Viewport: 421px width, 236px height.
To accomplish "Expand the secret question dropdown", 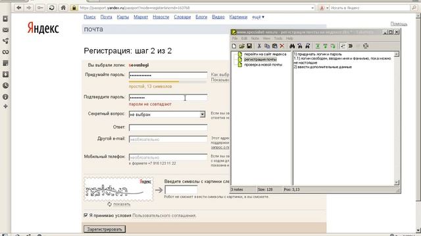I will pyautogui.click(x=202, y=114).
